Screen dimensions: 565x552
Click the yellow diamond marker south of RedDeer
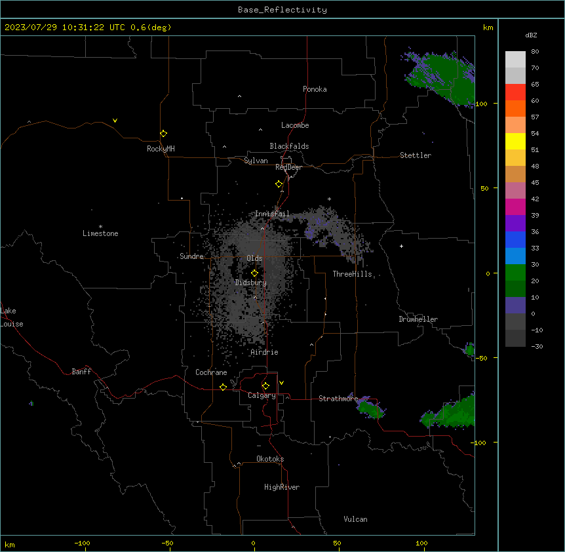(x=279, y=184)
